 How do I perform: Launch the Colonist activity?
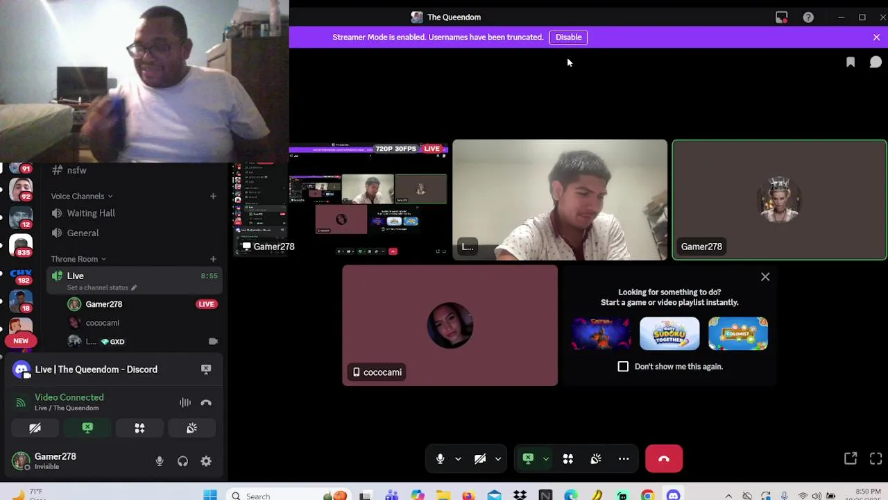pos(738,333)
